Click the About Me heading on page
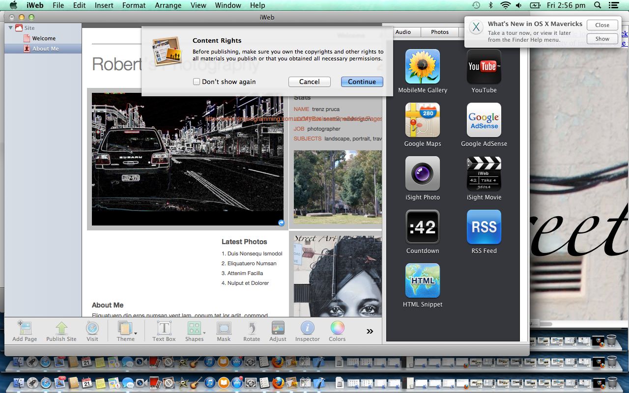 pyautogui.click(x=108, y=305)
